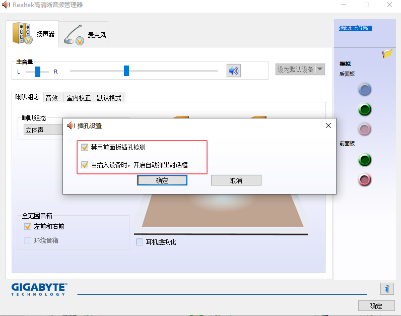
Task: Click the blue rear panel jack
Action: (364, 90)
